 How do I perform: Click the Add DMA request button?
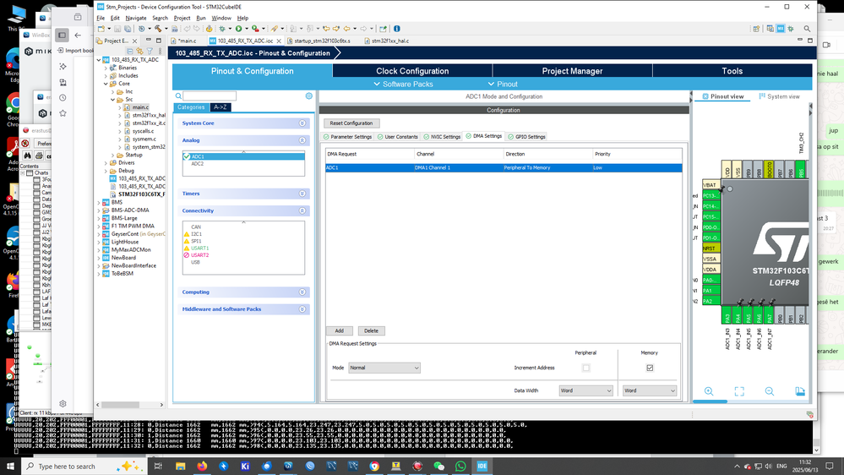(339, 330)
